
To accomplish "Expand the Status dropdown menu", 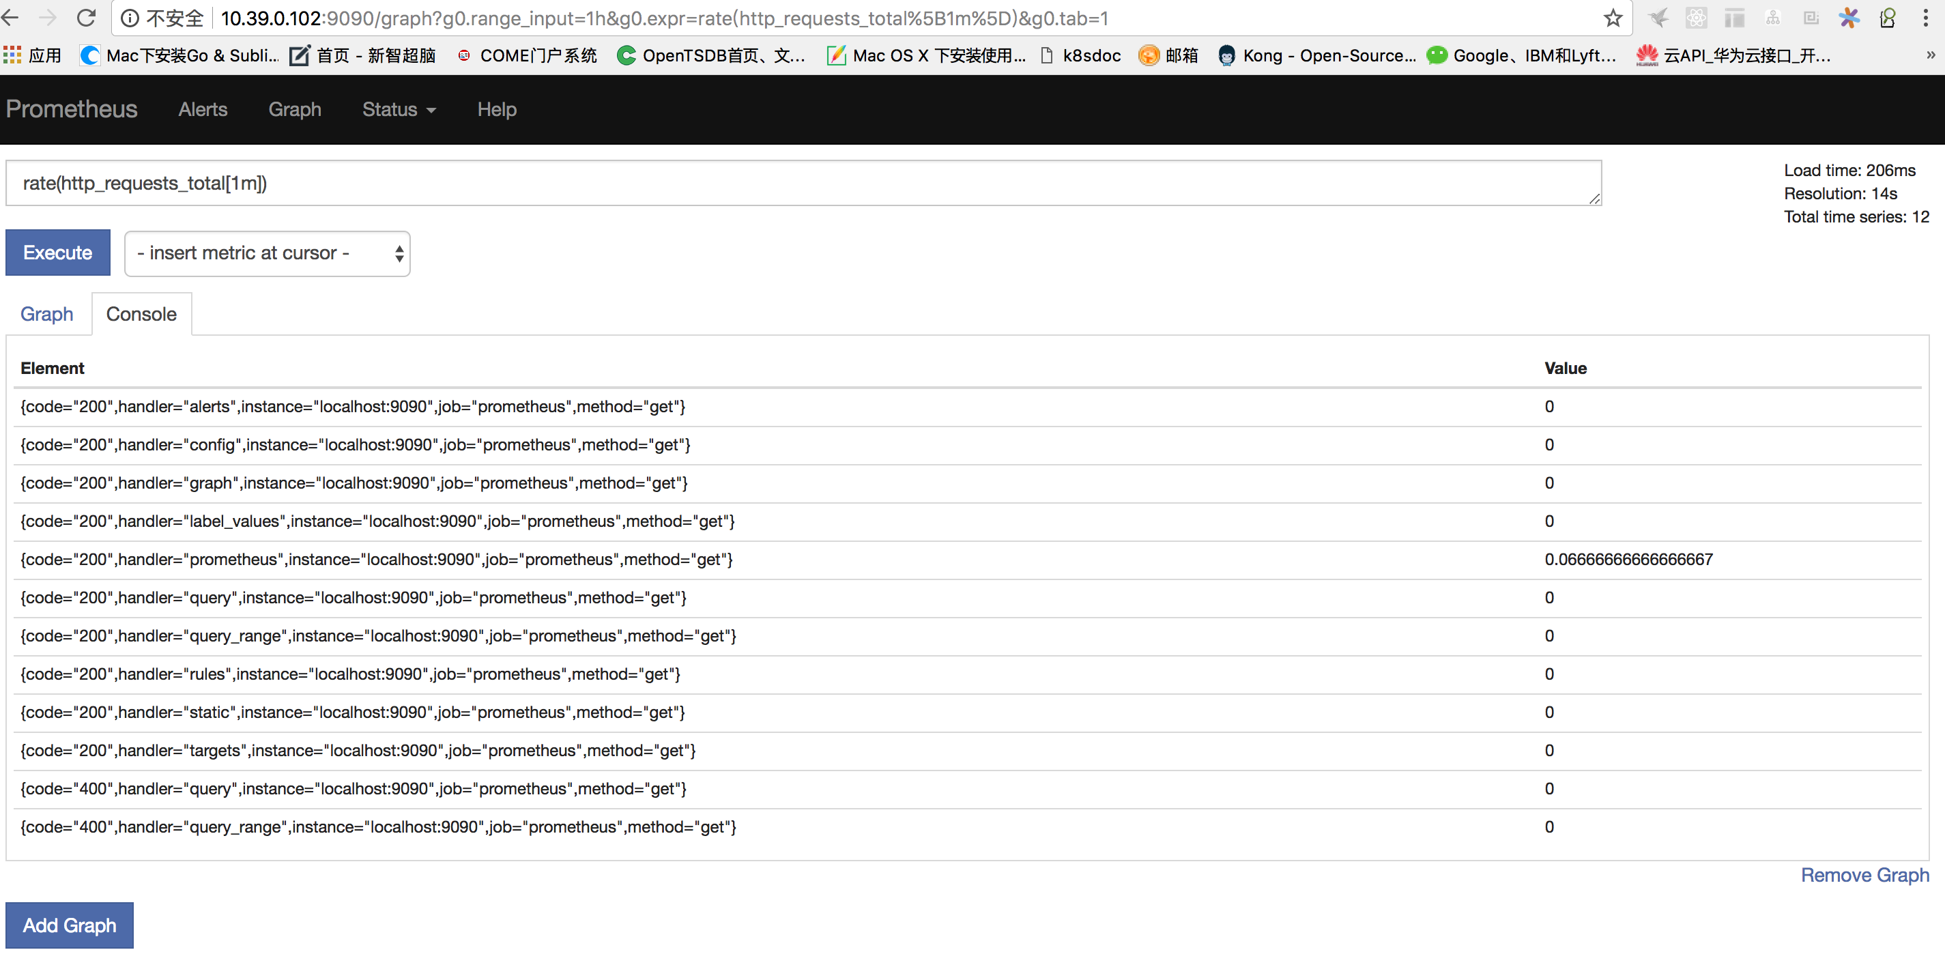I will [x=397, y=109].
